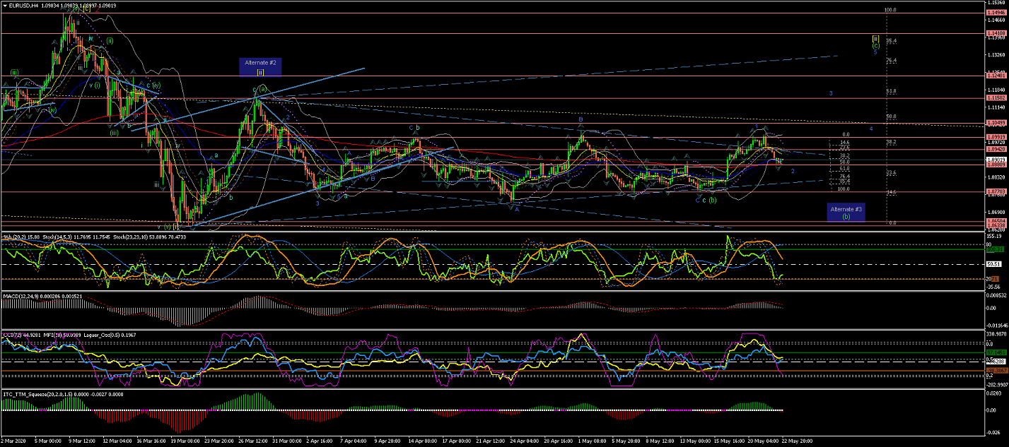The height and width of the screenshot is (447, 1009).
Task: Click the triangle beside the EURUSD,H4 title
Action: coord(5,6)
